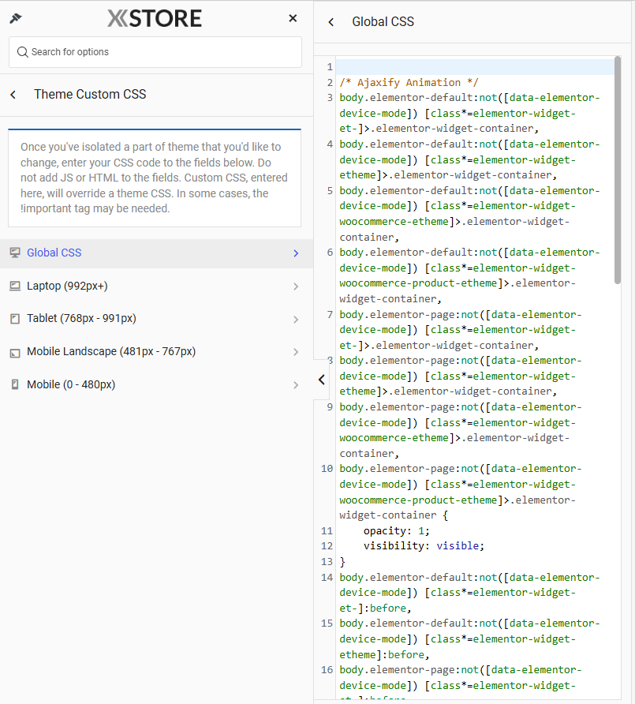Click line number 10 in gutter
The height and width of the screenshot is (704, 635).
coord(327,469)
